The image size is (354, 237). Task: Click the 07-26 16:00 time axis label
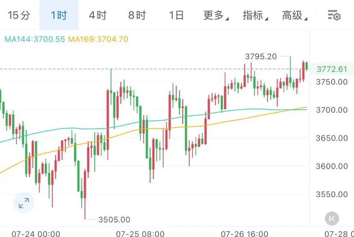click(245, 234)
